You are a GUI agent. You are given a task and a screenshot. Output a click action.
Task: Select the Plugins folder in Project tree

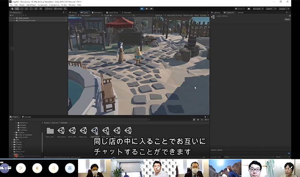pos(18,147)
